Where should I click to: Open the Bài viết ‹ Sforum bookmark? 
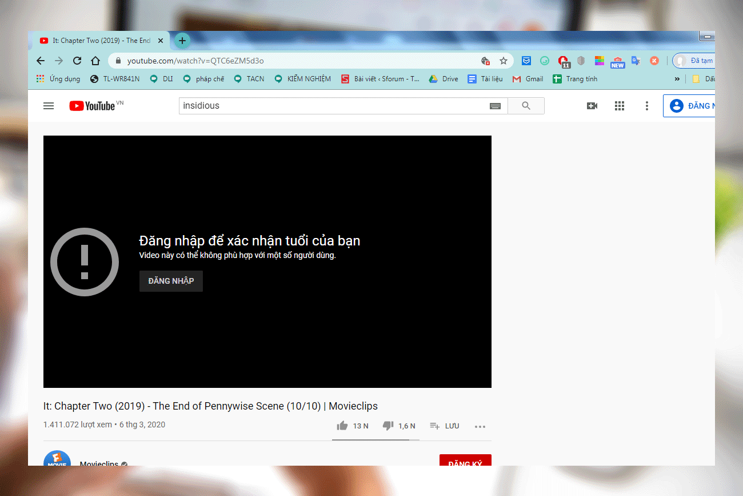coord(380,79)
